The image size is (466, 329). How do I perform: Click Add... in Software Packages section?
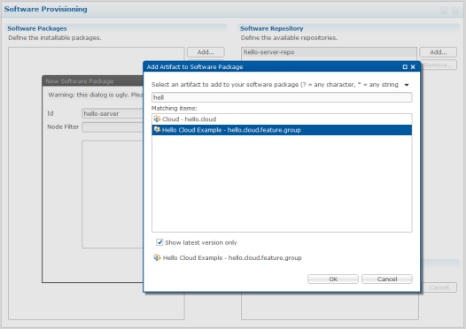(x=206, y=52)
